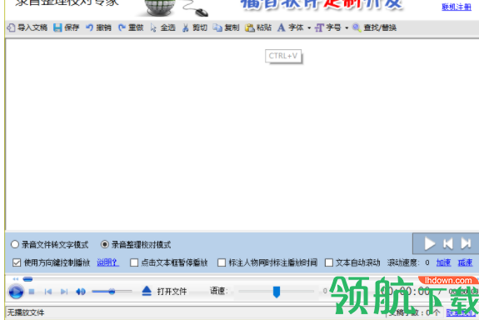Click the eject icon to open file
Screen dimensions: 479x320
click(x=147, y=291)
